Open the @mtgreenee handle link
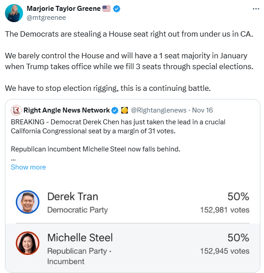 tap(46, 18)
